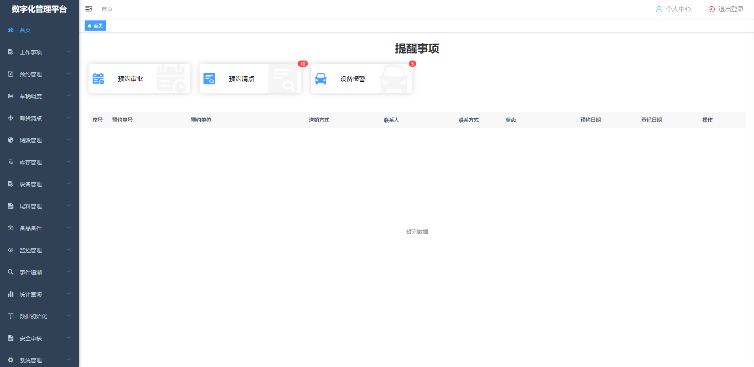Expand the 系统管理 menu chevron

tap(68, 360)
